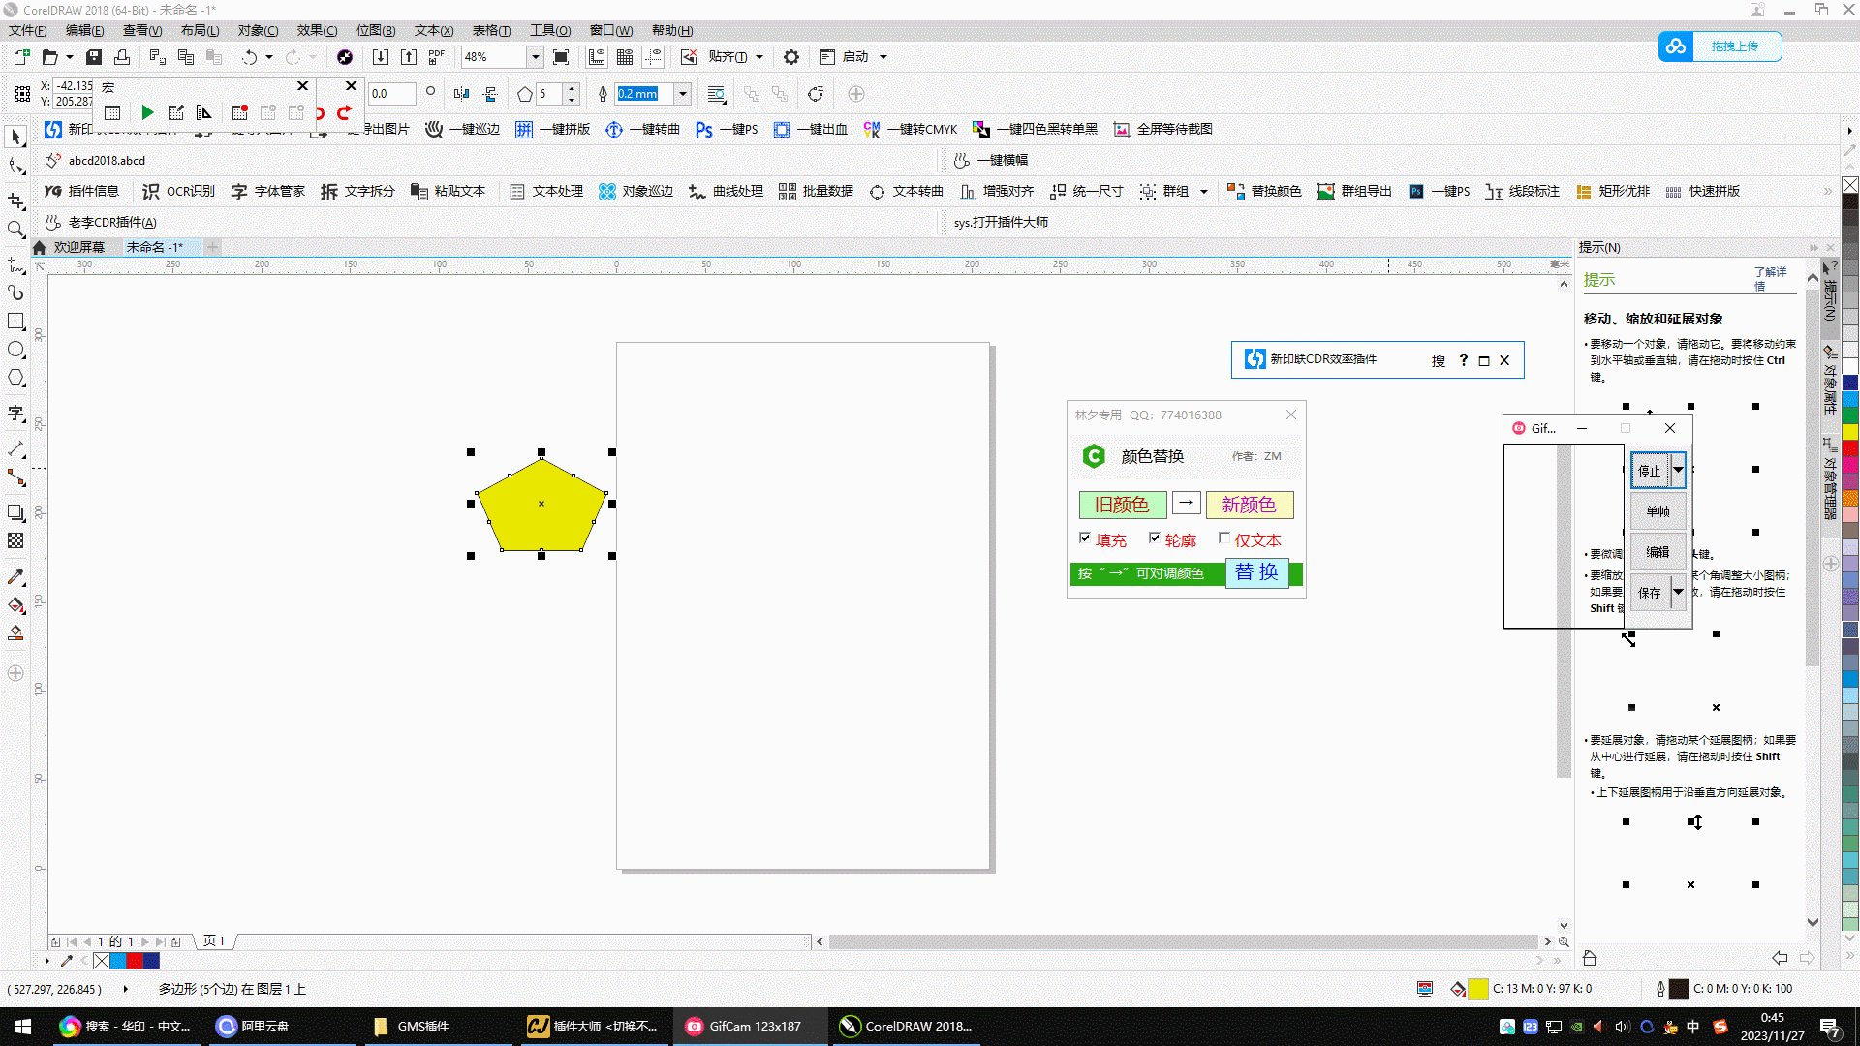Click the 一键转CMYK icon
The height and width of the screenshot is (1046, 1860).
point(911,129)
